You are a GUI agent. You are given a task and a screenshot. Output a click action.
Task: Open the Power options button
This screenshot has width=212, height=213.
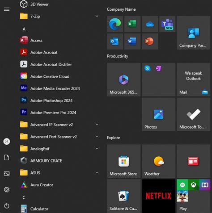click(x=7, y=206)
